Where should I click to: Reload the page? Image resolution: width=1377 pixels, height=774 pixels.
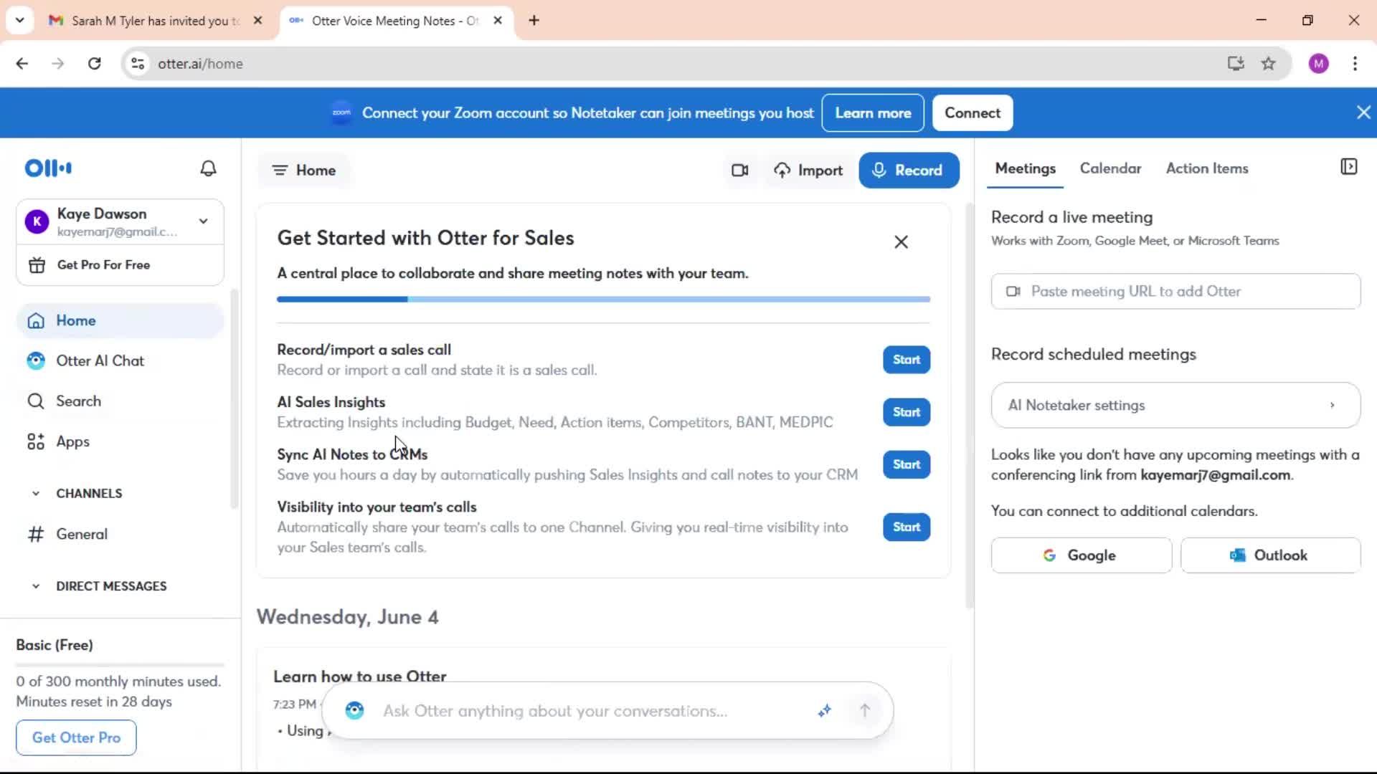[94, 64]
